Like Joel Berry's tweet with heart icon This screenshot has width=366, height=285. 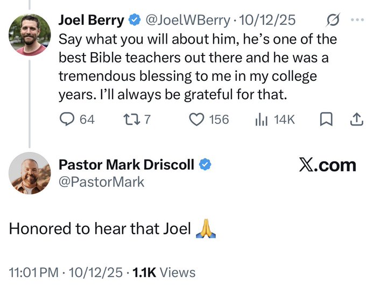coord(196,119)
